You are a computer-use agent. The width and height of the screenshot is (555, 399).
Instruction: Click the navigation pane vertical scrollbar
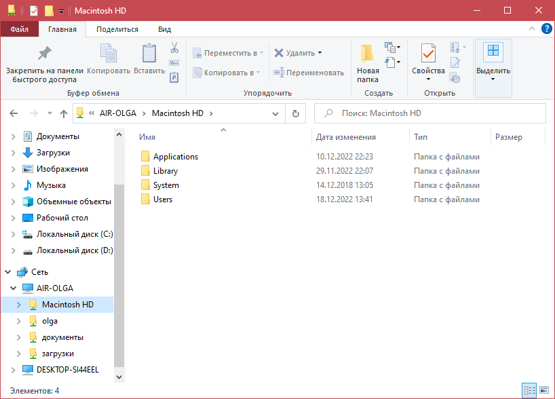tap(119, 271)
